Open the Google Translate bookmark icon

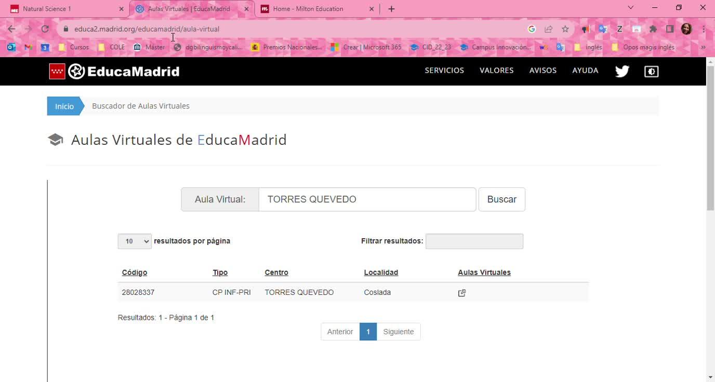[560, 47]
